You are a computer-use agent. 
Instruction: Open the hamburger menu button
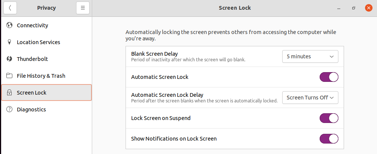click(82, 8)
